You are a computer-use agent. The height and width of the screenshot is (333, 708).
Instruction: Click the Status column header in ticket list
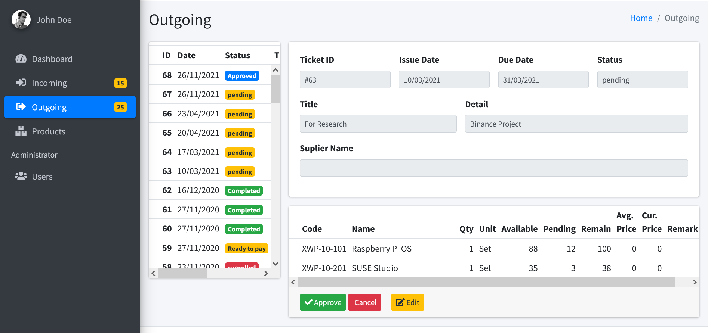pyautogui.click(x=237, y=55)
